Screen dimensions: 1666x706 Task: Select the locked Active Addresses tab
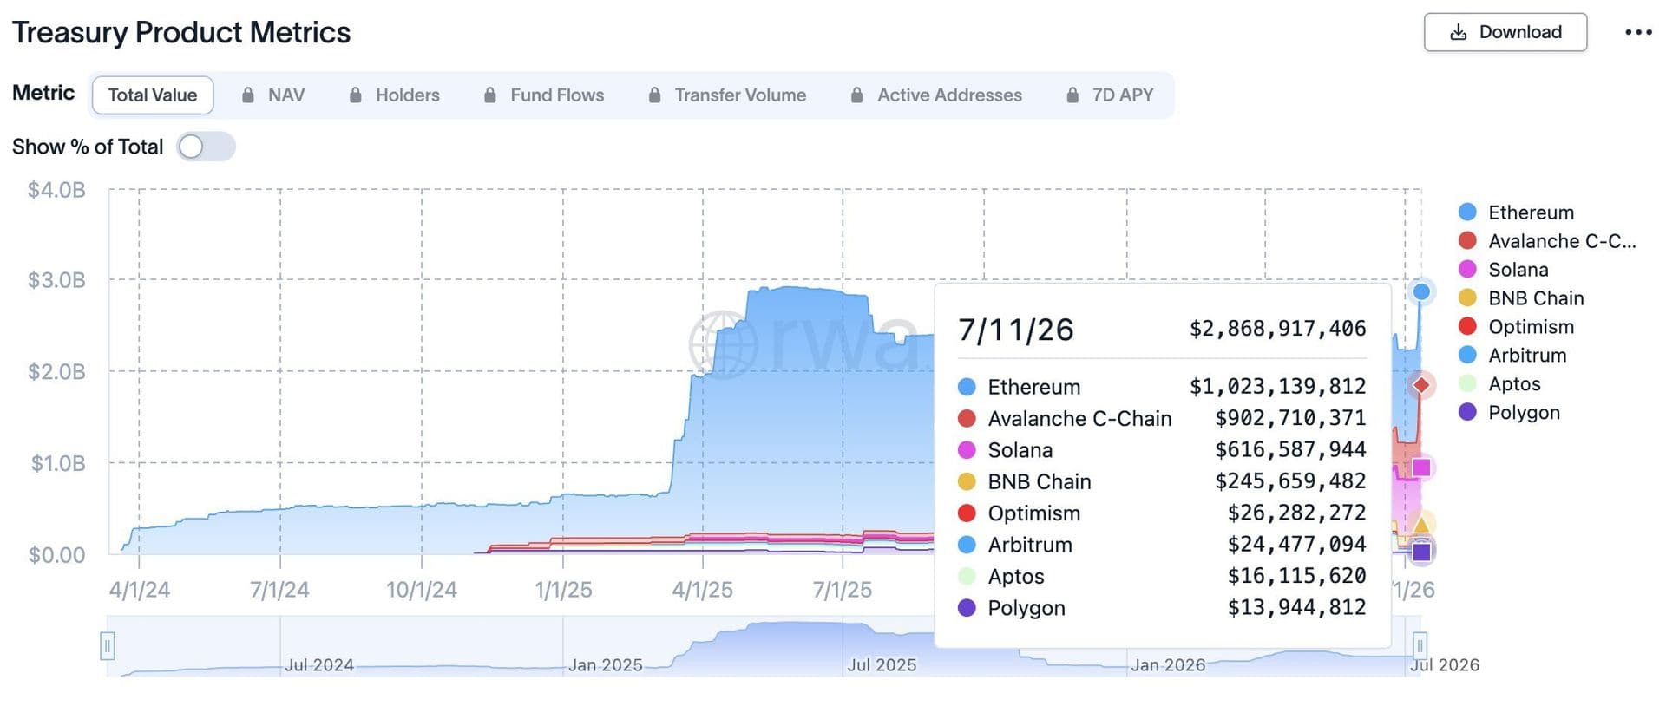pos(937,95)
